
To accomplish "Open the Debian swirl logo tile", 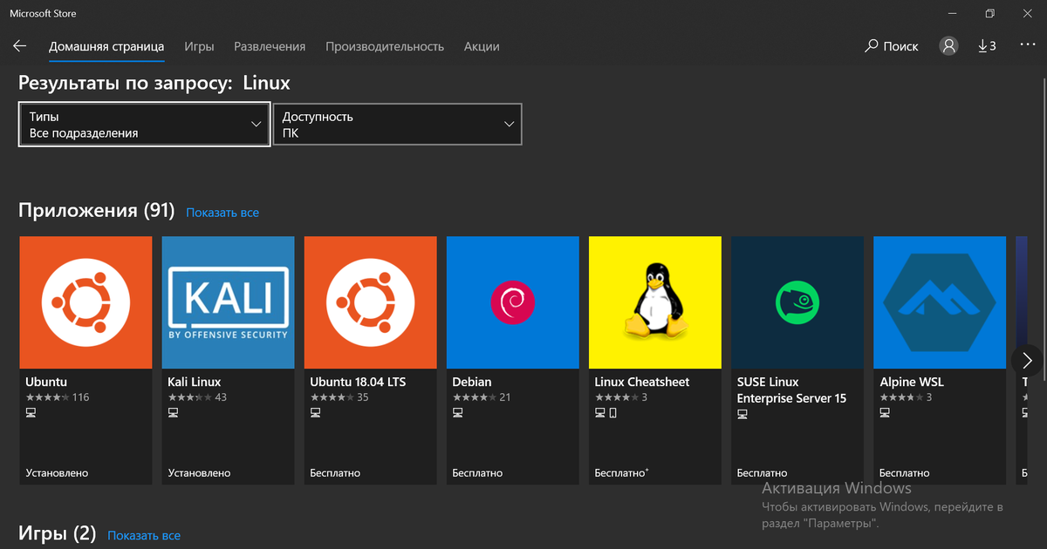I will click(512, 302).
